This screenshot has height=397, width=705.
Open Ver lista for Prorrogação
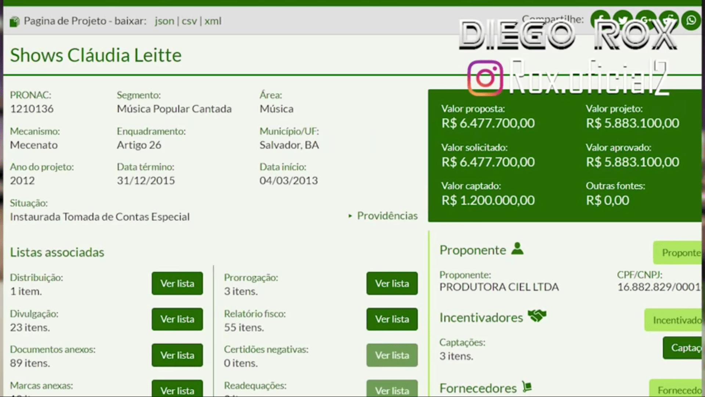point(392,283)
